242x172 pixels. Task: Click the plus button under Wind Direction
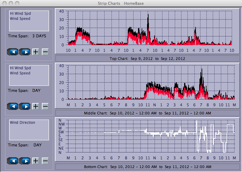(x=36, y=161)
